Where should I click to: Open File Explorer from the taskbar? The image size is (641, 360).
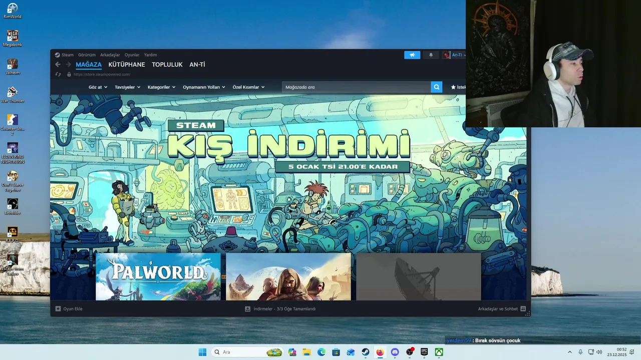point(307,352)
